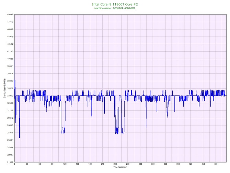Pick the 3532.0 y-axis tick label
This screenshot has height=173, width=230.
[x=10, y=88]
